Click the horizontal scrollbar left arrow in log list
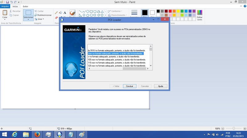This screenshot has height=138, width=247. click(x=89, y=69)
